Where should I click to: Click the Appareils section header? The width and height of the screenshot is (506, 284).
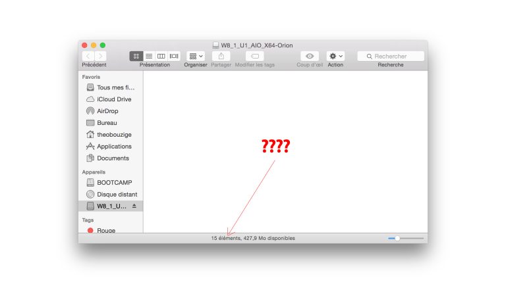tap(94, 172)
